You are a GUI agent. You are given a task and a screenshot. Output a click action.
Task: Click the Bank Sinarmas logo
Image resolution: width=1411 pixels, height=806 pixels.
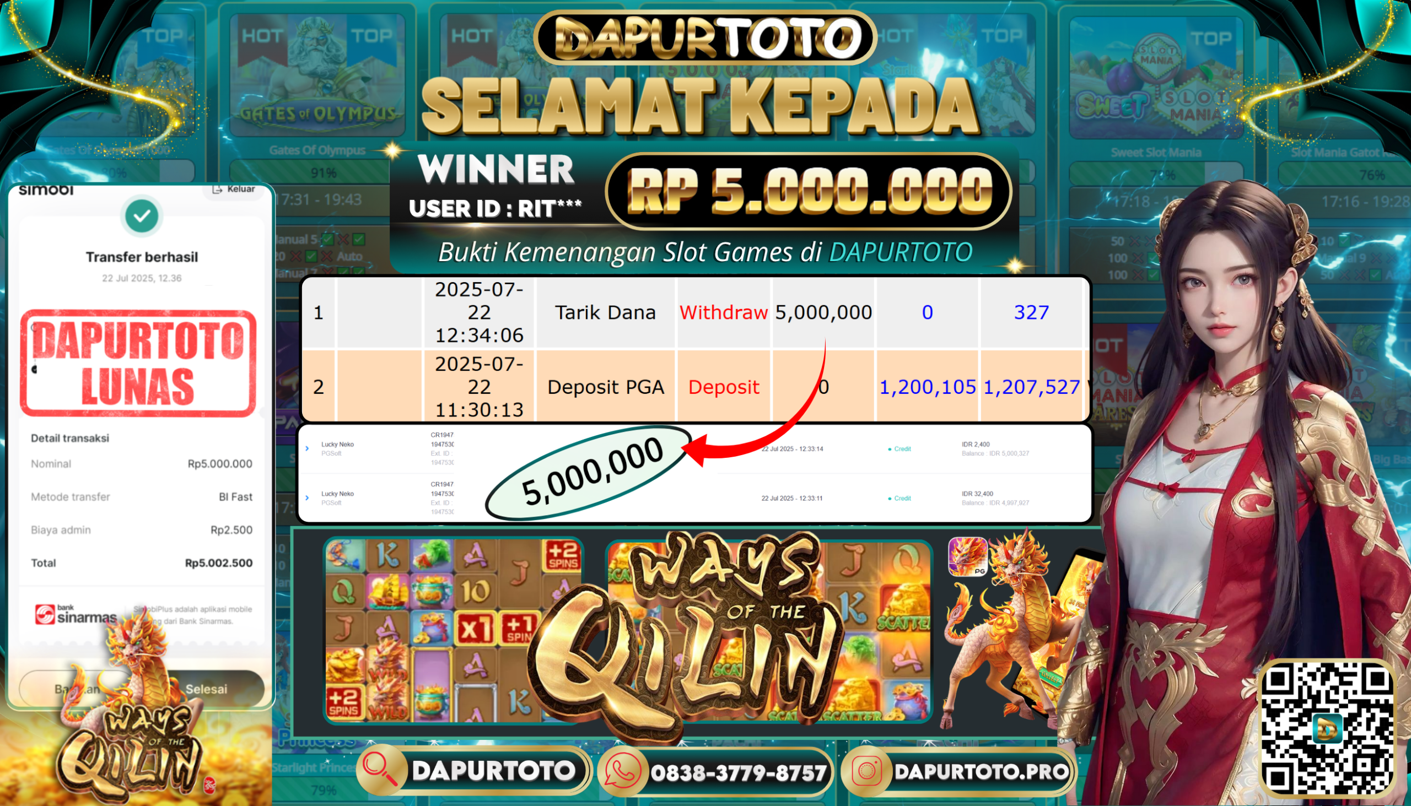pos(76,614)
